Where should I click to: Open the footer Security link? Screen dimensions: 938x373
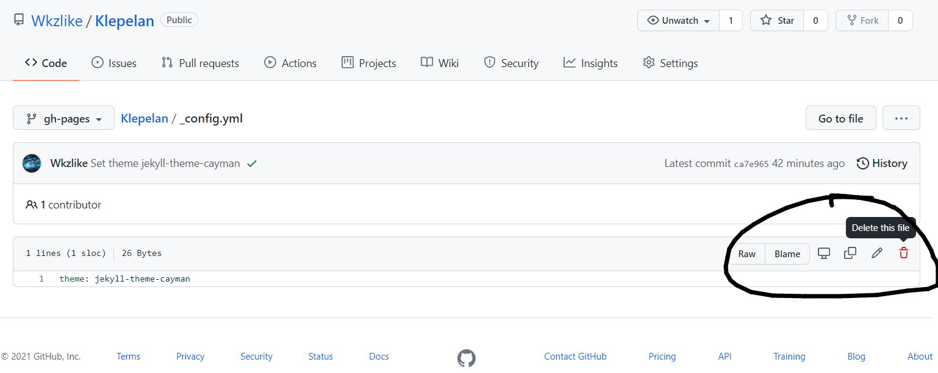pos(256,357)
